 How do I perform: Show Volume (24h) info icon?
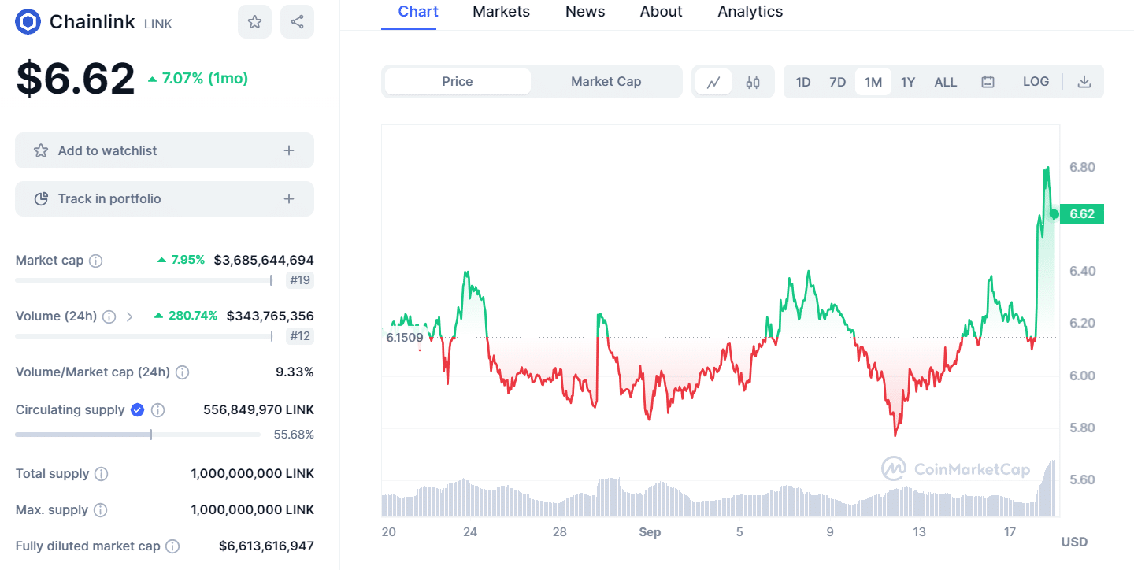point(109,316)
